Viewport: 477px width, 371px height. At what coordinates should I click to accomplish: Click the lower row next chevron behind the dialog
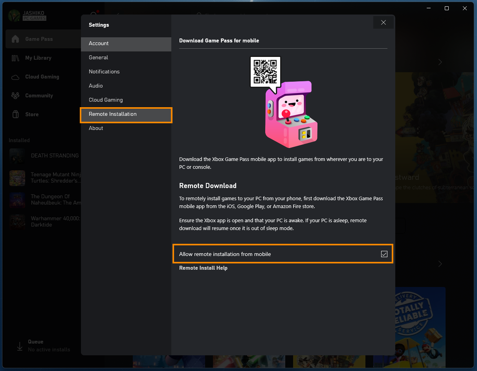click(x=440, y=264)
